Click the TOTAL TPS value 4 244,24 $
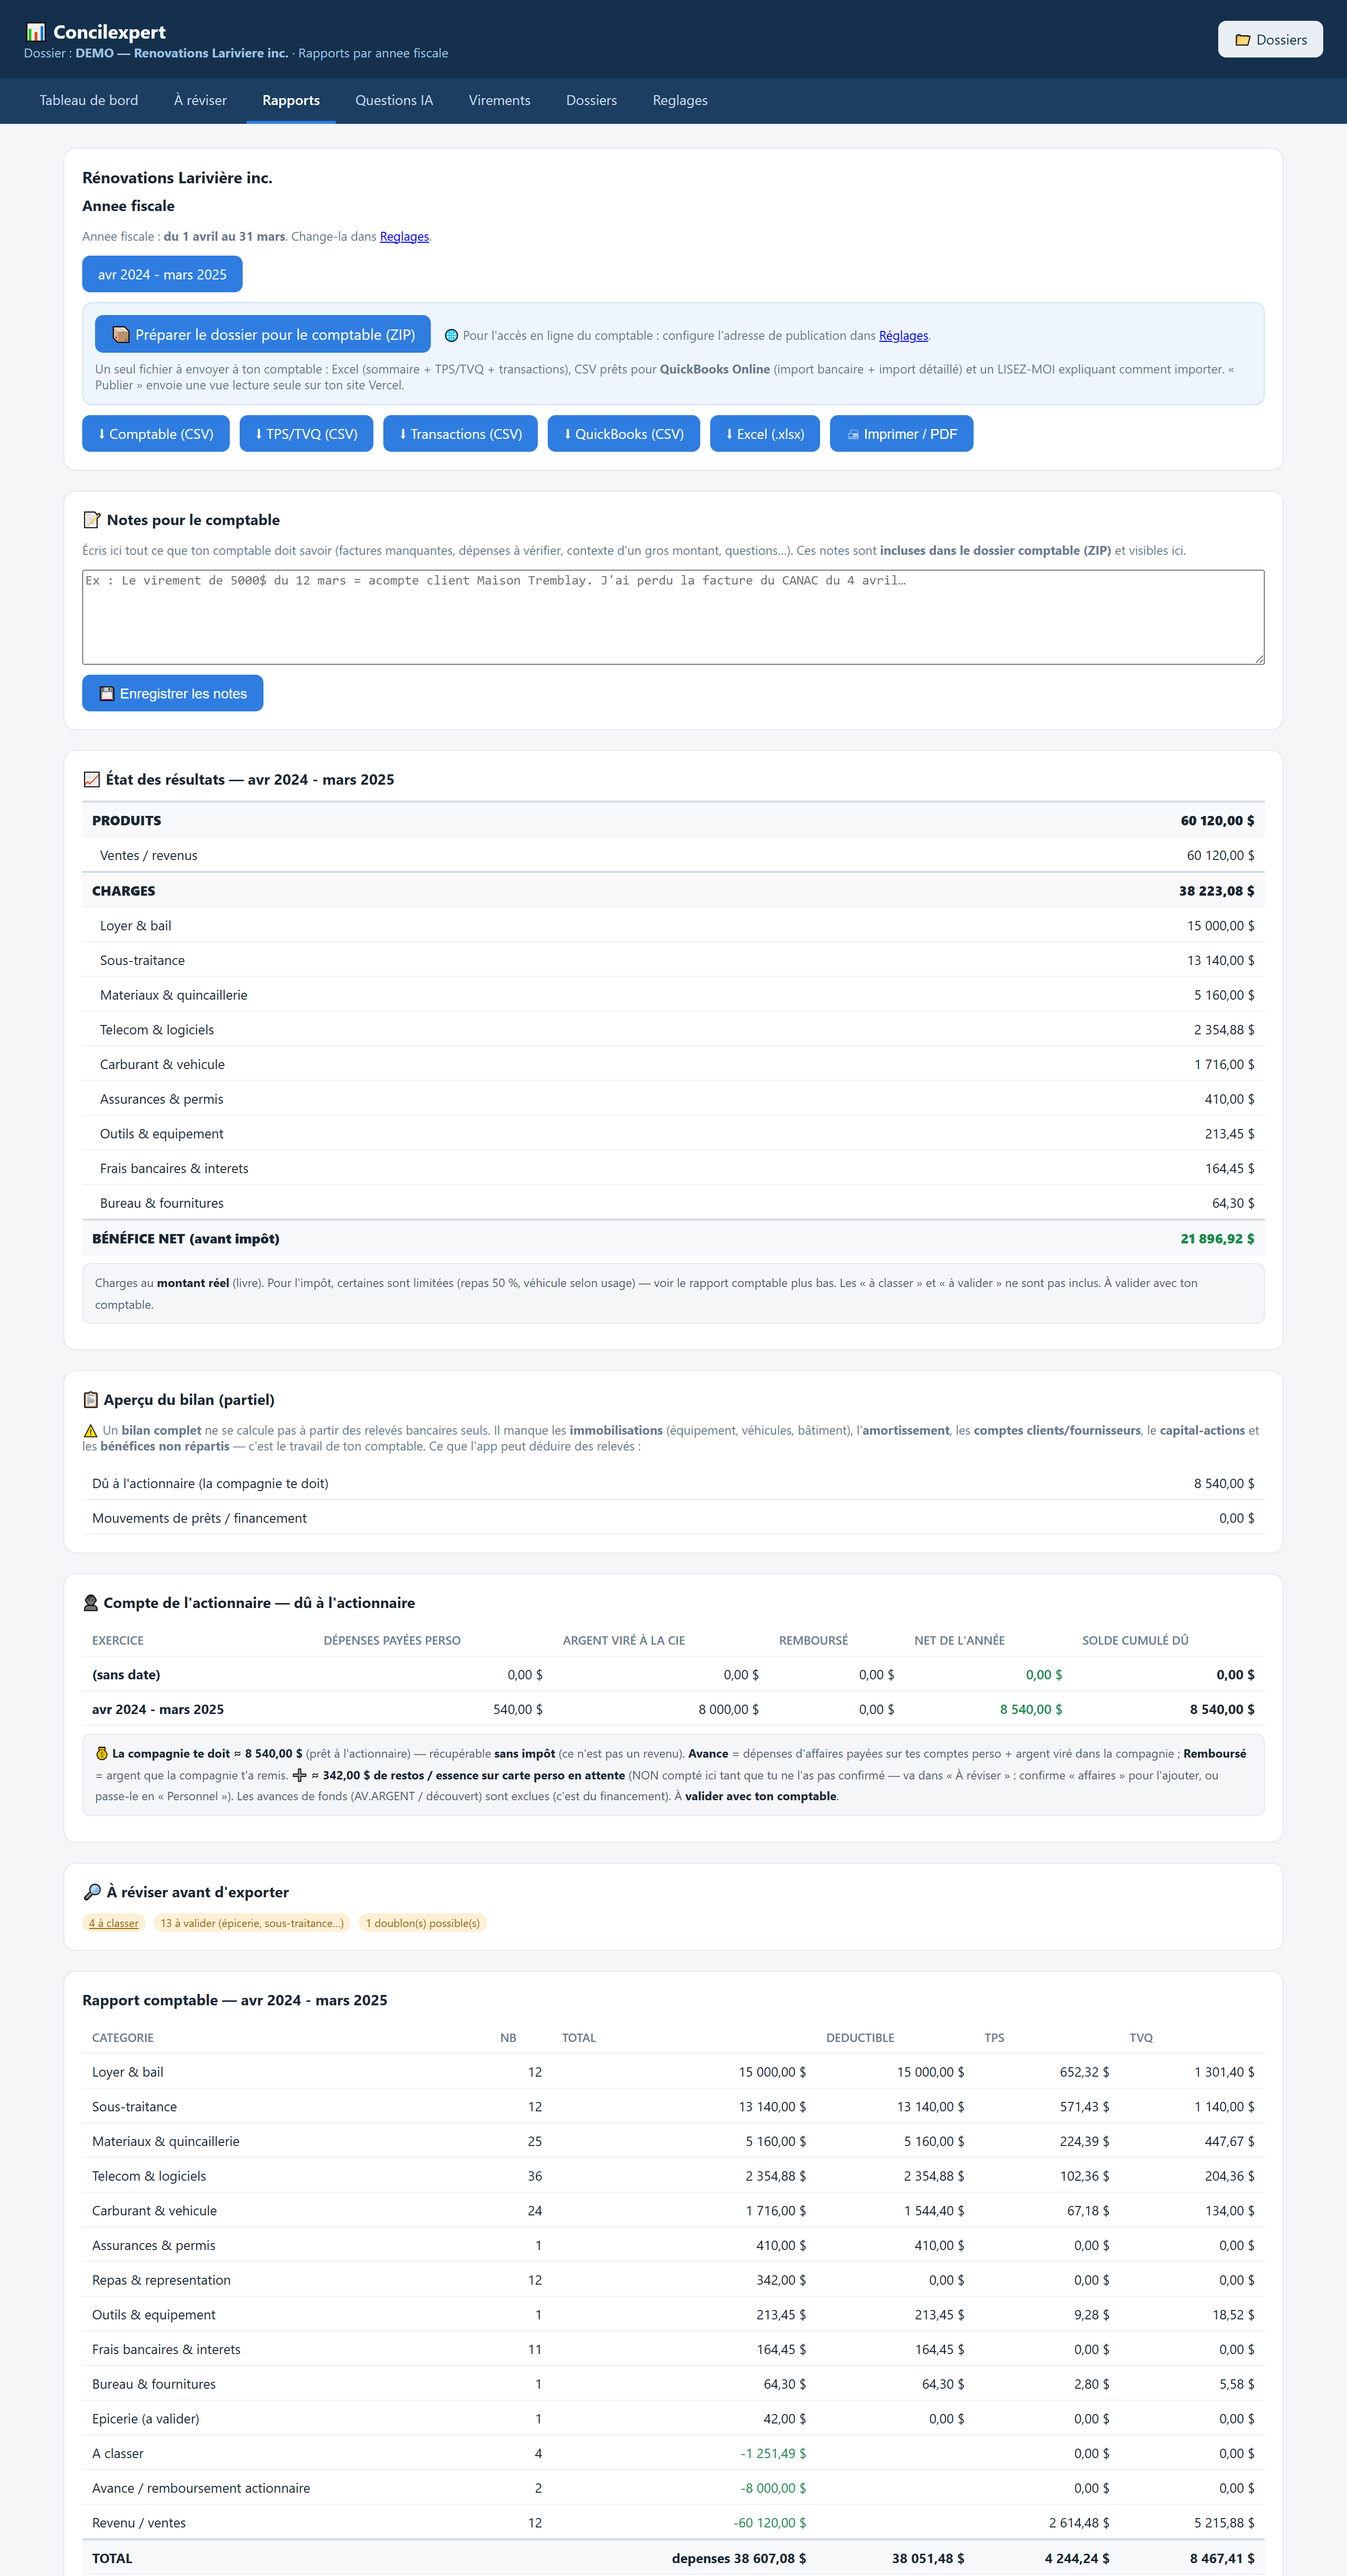1347x2576 pixels. pos(1077,2559)
